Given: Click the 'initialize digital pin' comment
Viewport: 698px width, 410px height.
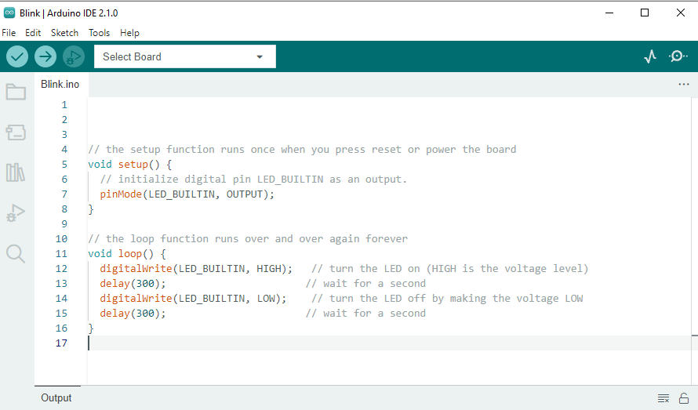Looking at the screenshot, I should tap(253, 179).
